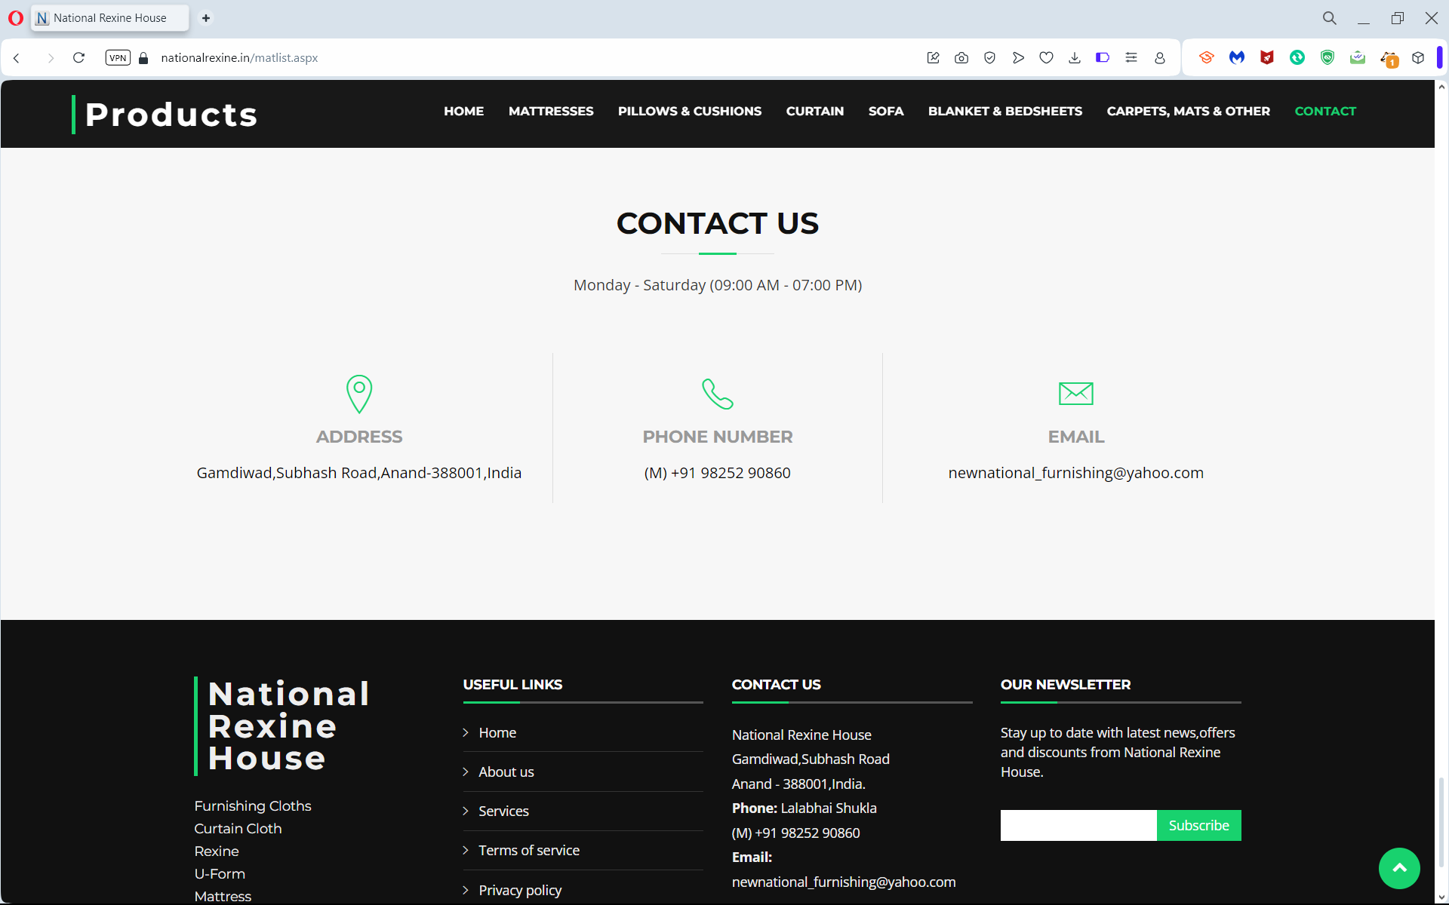Click the newsletter email input field
This screenshot has height=905, width=1449.
click(1078, 825)
